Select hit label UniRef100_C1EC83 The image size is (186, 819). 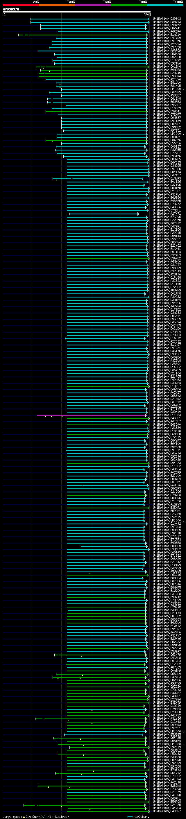[x=167, y=415]
